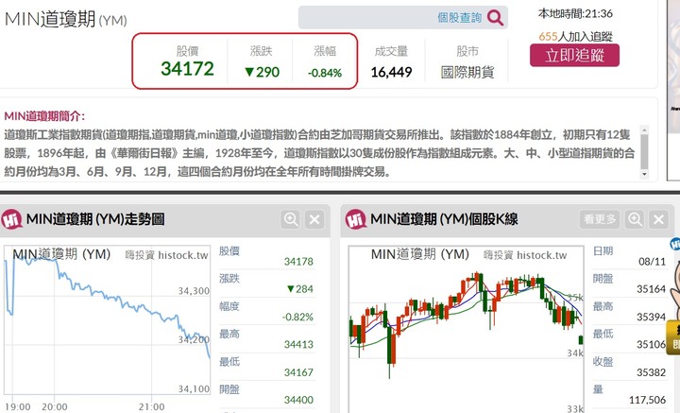Click the 走勢圖 panel change ▼284
This screenshot has height=413, width=680.
coord(300,289)
